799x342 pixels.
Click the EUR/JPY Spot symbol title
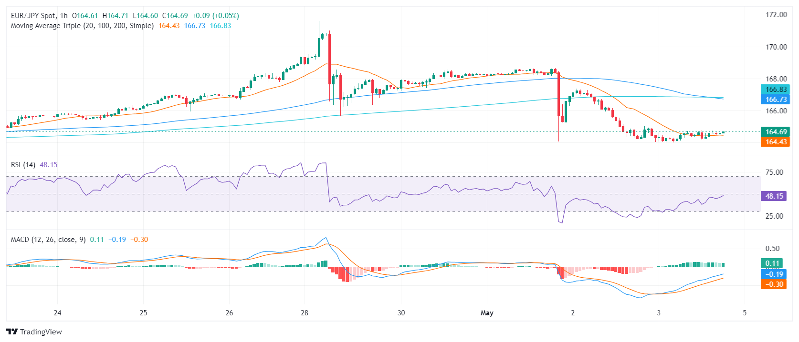(x=33, y=16)
